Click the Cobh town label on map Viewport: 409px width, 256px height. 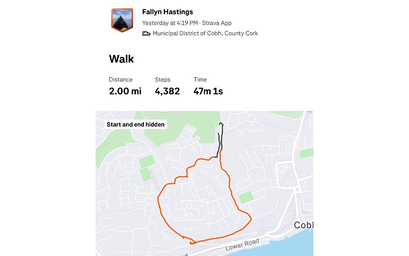pos(303,225)
